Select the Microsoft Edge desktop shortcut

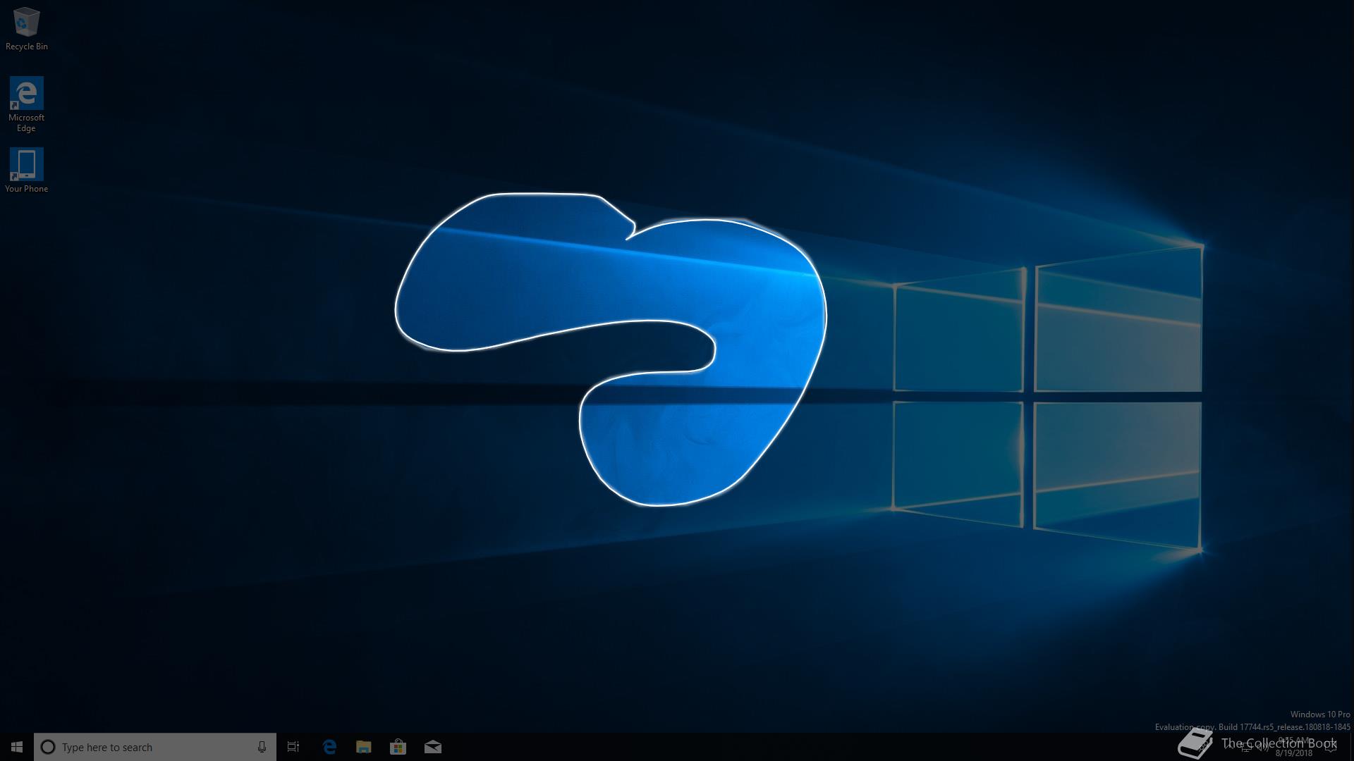pos(26,104)
